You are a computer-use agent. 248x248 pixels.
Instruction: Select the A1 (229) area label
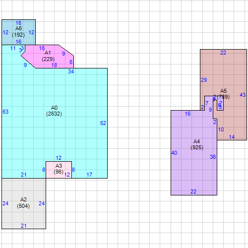(48, 56)
